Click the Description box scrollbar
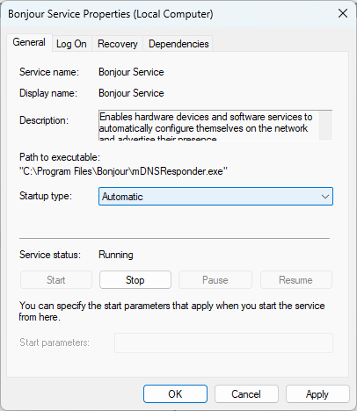The height and width of the screenshot is (411, 357). click(325, 126)
